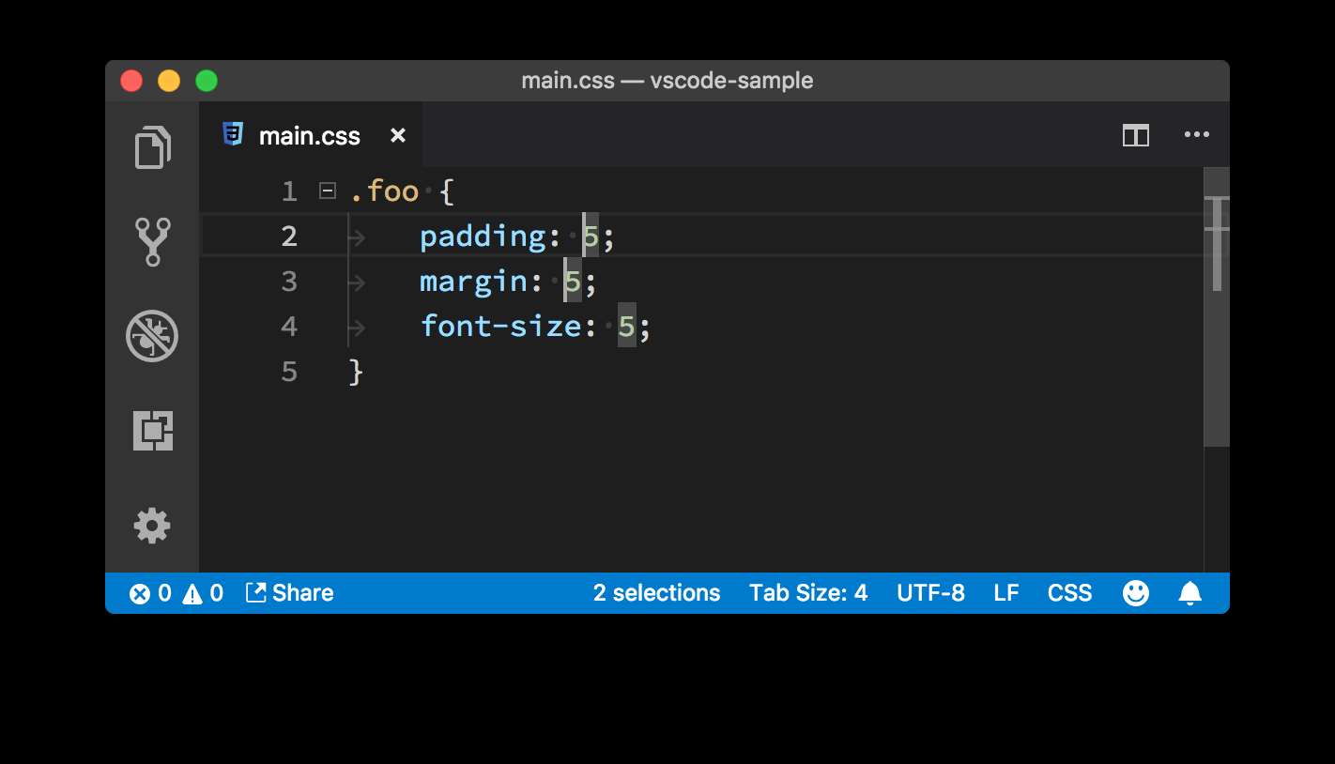Open the More Actions ellipsis menu
The width and height of the screenshot is (1335, 764).
(1196, 135)
